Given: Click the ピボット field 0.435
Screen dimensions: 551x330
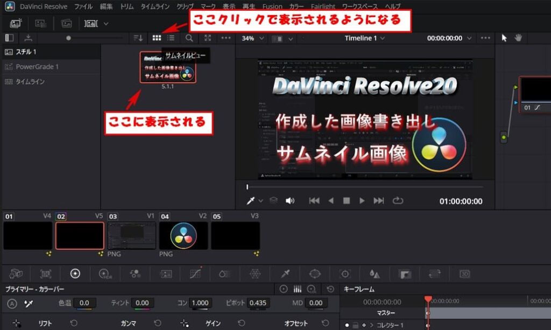Looking at the screenshot, I should 258,303.
